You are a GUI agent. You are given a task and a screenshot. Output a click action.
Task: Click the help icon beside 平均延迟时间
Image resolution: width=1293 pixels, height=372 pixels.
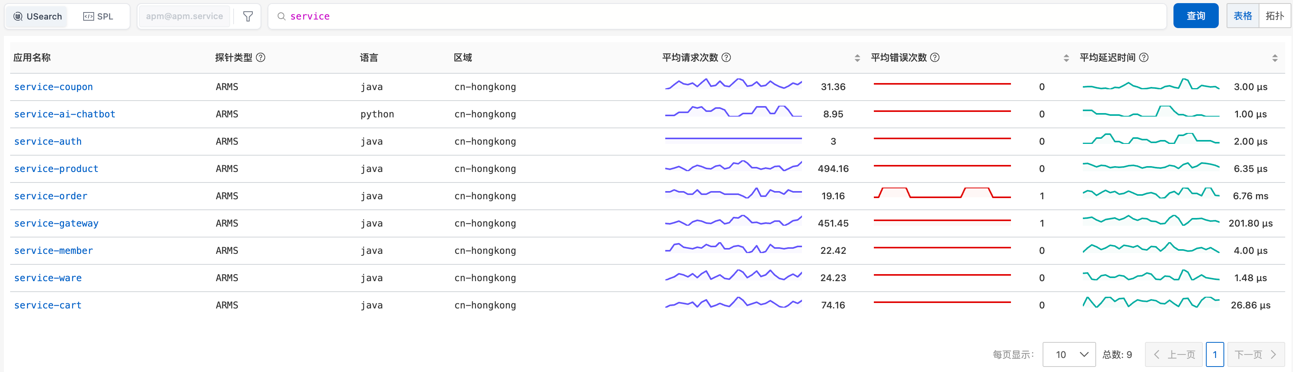[x=1143, y=58]
